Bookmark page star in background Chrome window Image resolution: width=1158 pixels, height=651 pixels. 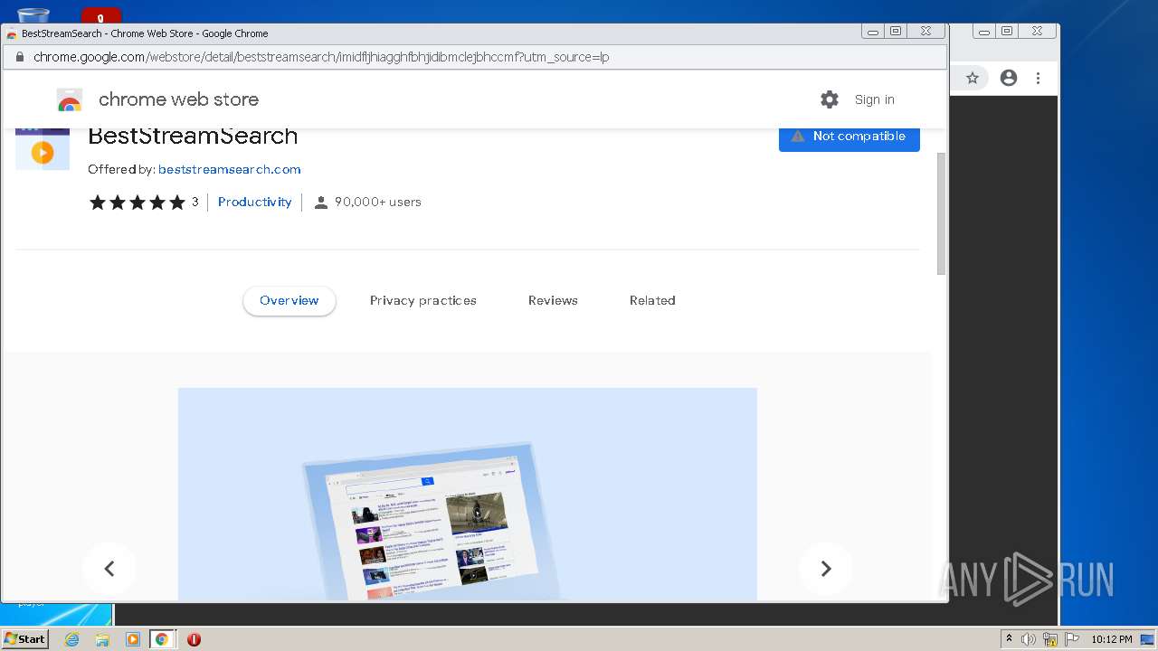tap(973, 78)
